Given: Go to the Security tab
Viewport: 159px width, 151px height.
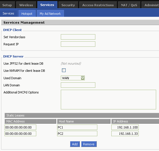Looking at the screenshot, I should pos(68,5).
